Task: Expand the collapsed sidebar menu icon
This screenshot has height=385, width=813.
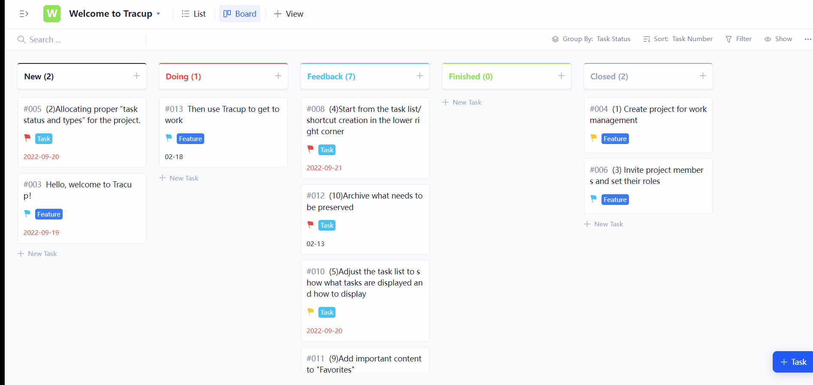Action: pyautogui.click(x=24, y=14)
